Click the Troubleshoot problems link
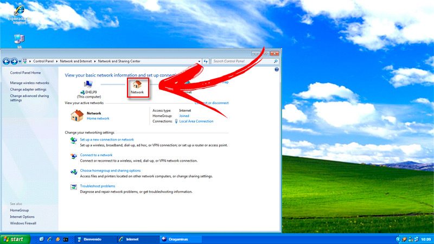This screenshot has width=434, height=244. click(98, 186)
